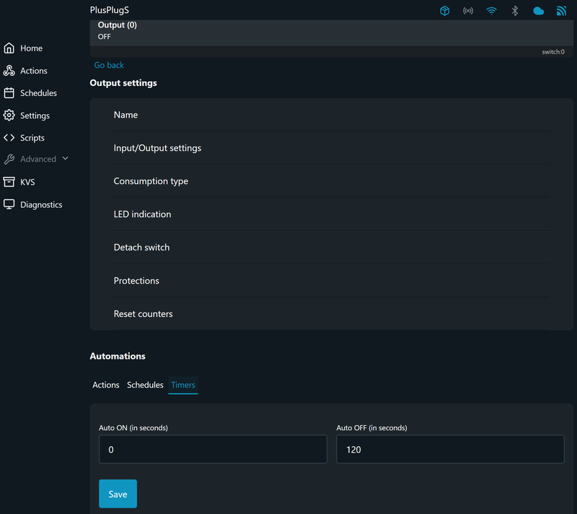Click the Diagnostics monitor icon

coord(9,204)
